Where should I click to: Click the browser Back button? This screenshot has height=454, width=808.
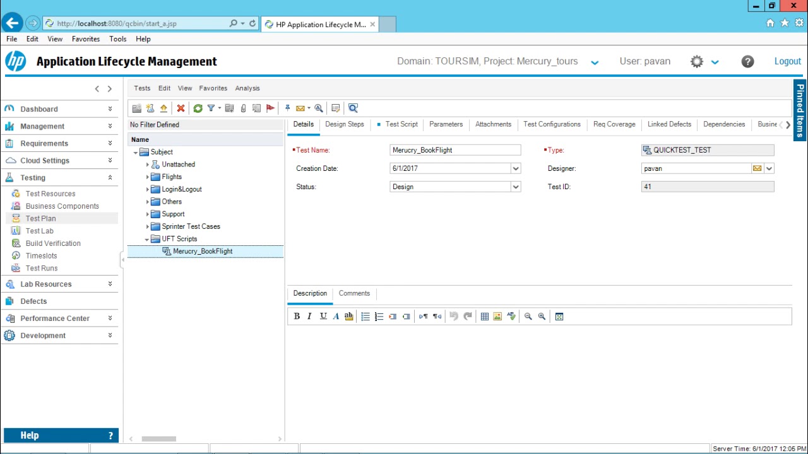click(x=12, y=23)
